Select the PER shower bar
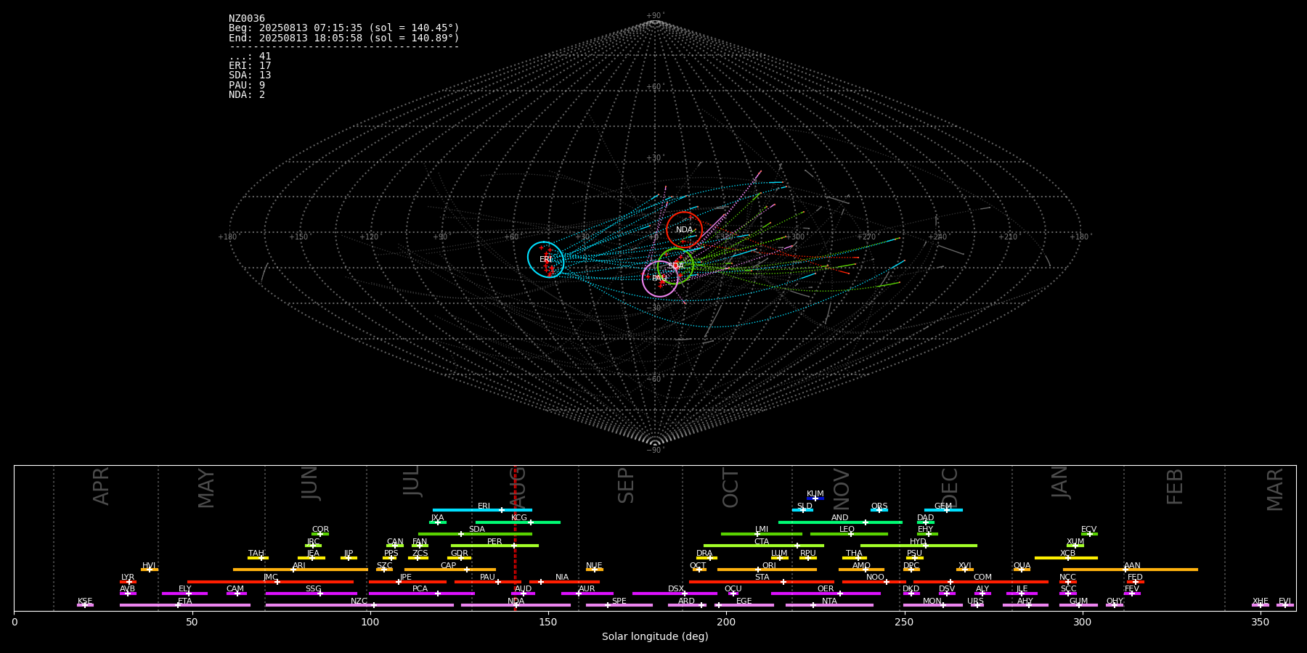Screen dimensions: 1307x653 pos(494,546)
